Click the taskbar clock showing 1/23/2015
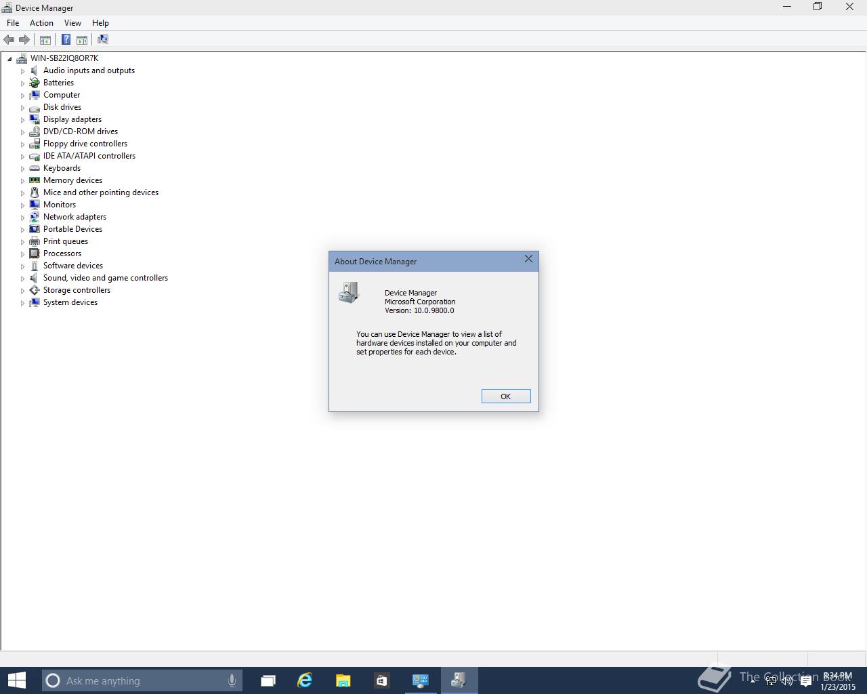This screenshot has height=694, width=867. (x=838, y=681)
